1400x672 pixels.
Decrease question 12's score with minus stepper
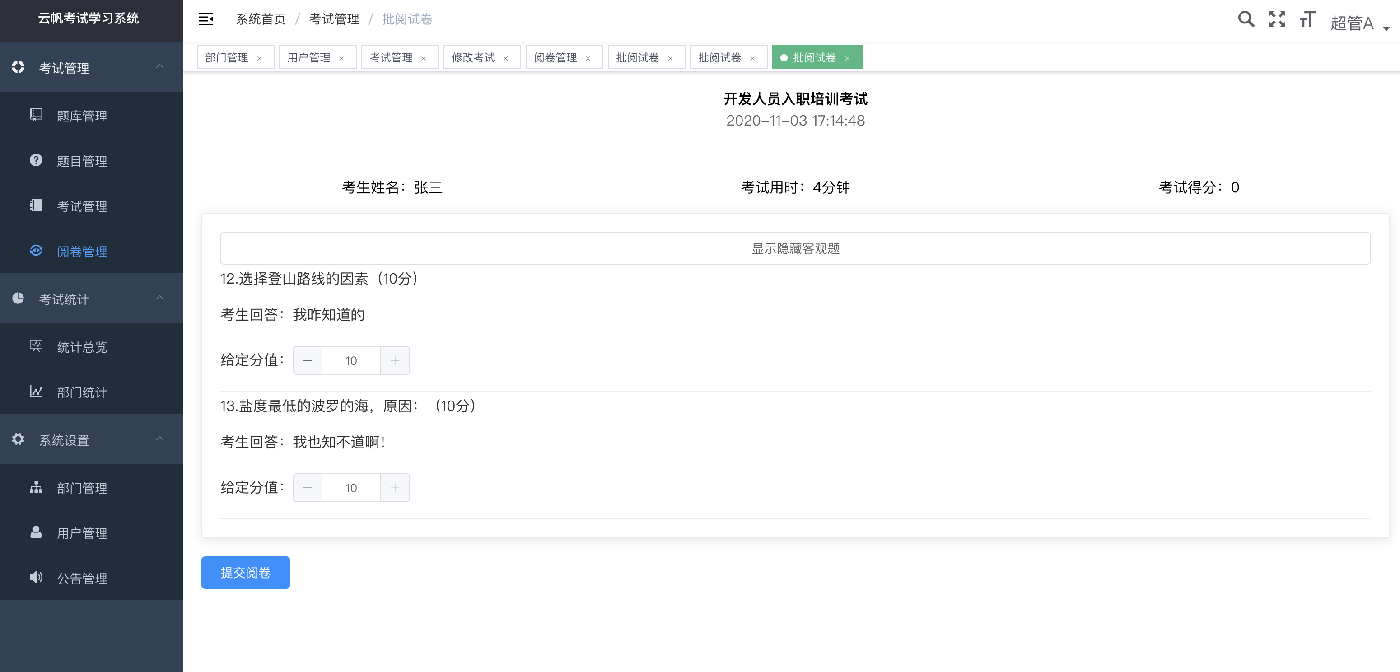(x=307, y=360)
